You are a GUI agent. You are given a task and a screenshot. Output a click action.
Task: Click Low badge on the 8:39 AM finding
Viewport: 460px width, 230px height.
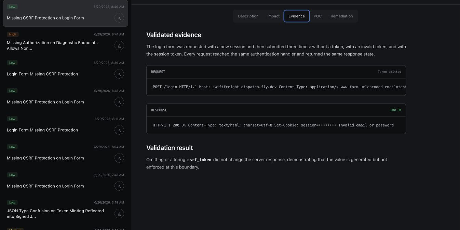click(12, 63)
